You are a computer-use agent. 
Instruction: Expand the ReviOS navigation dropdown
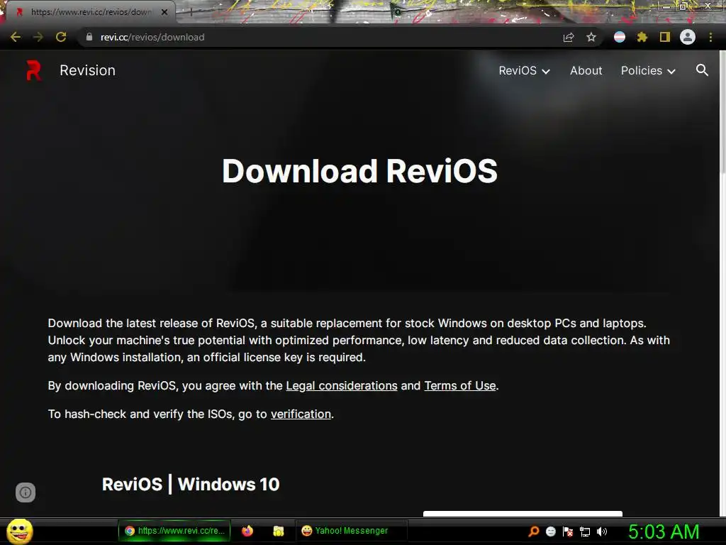[x=524, y=70]
